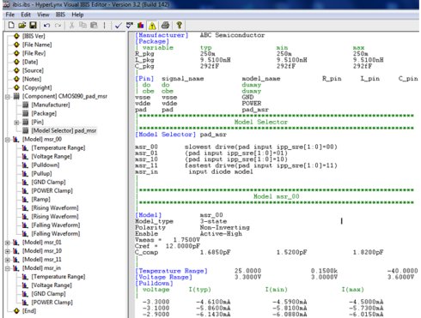This screenshot has height=318, width=421.
Task: Open the View menu
Action: point(43,15)
